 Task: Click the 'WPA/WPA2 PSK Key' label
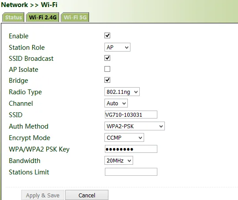click(39, 149)
